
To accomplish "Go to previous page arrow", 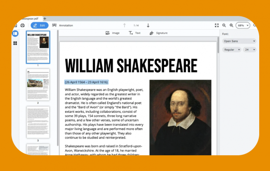I will coord(125,25).
